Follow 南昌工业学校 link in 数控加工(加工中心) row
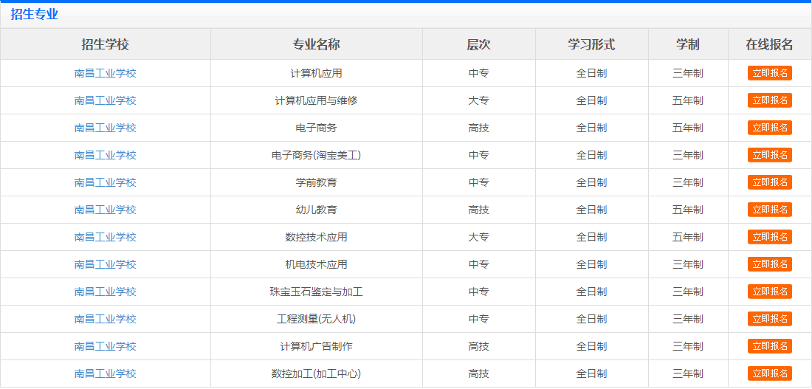The width and height of the screenshot is (812, 389). 106,373
